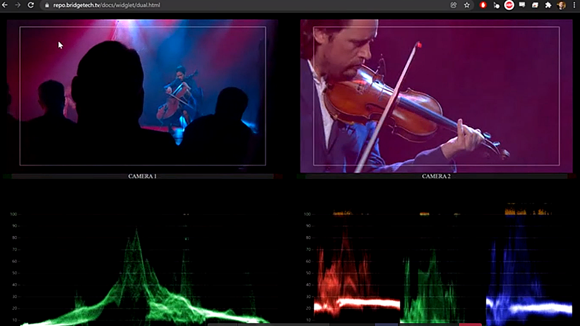The image size is (580, 326).
Task: Open the red Opera-style extension icon
Action: click(483, 5)
